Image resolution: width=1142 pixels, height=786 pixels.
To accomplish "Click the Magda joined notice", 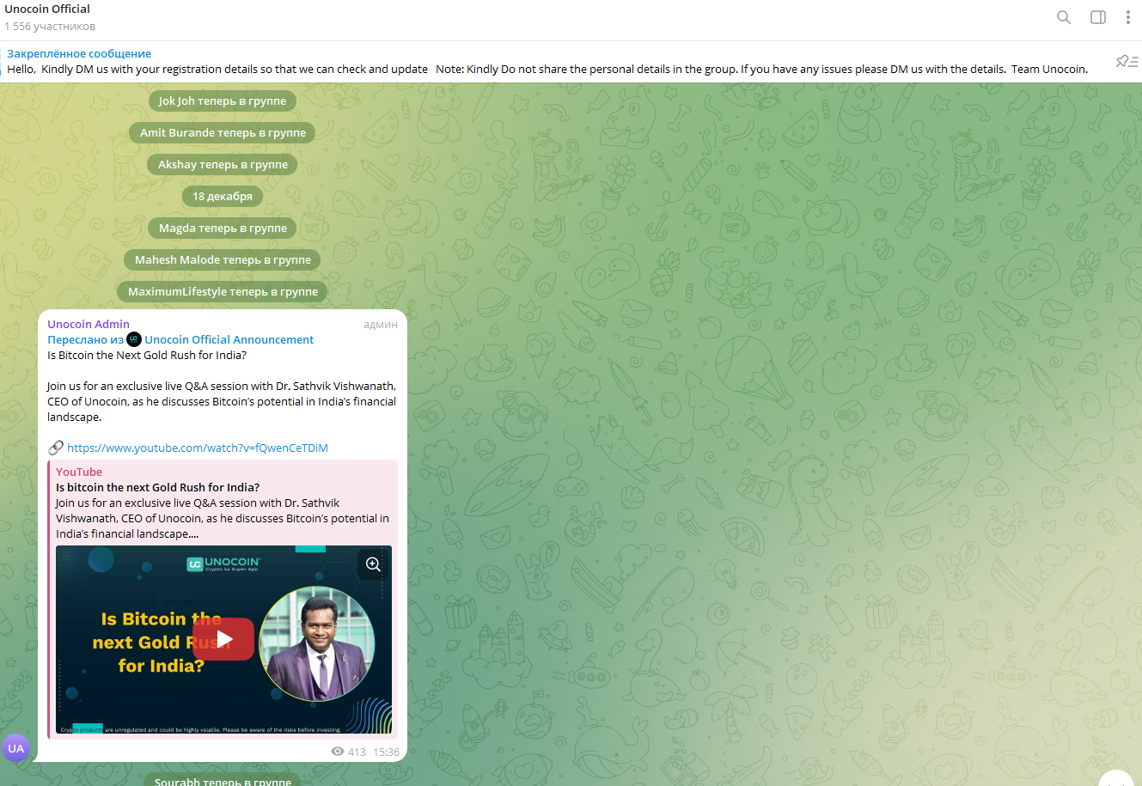I will 223,228.
